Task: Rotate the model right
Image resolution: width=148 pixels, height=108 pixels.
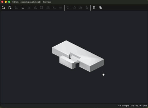Action: [74, 8]
